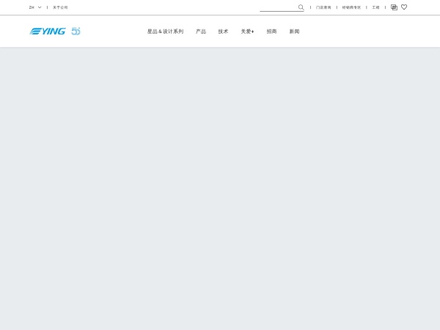Click the empty gray banner area
Viewport: 440px width, 330px height.
click(x=220, y=183)
